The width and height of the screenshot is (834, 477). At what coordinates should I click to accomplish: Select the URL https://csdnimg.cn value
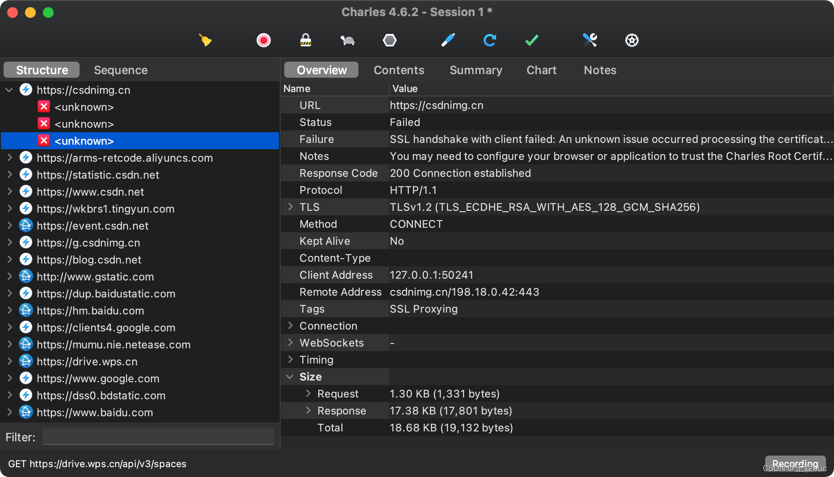437,105
